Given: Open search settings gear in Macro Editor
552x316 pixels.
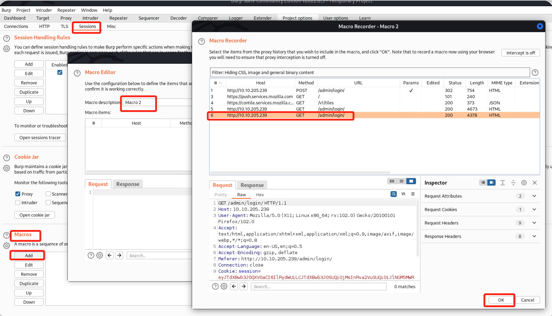Looking at the screenshot, I should click(99, 256).
